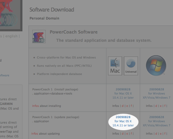Click the Universal binary icon

click(131, 66)
